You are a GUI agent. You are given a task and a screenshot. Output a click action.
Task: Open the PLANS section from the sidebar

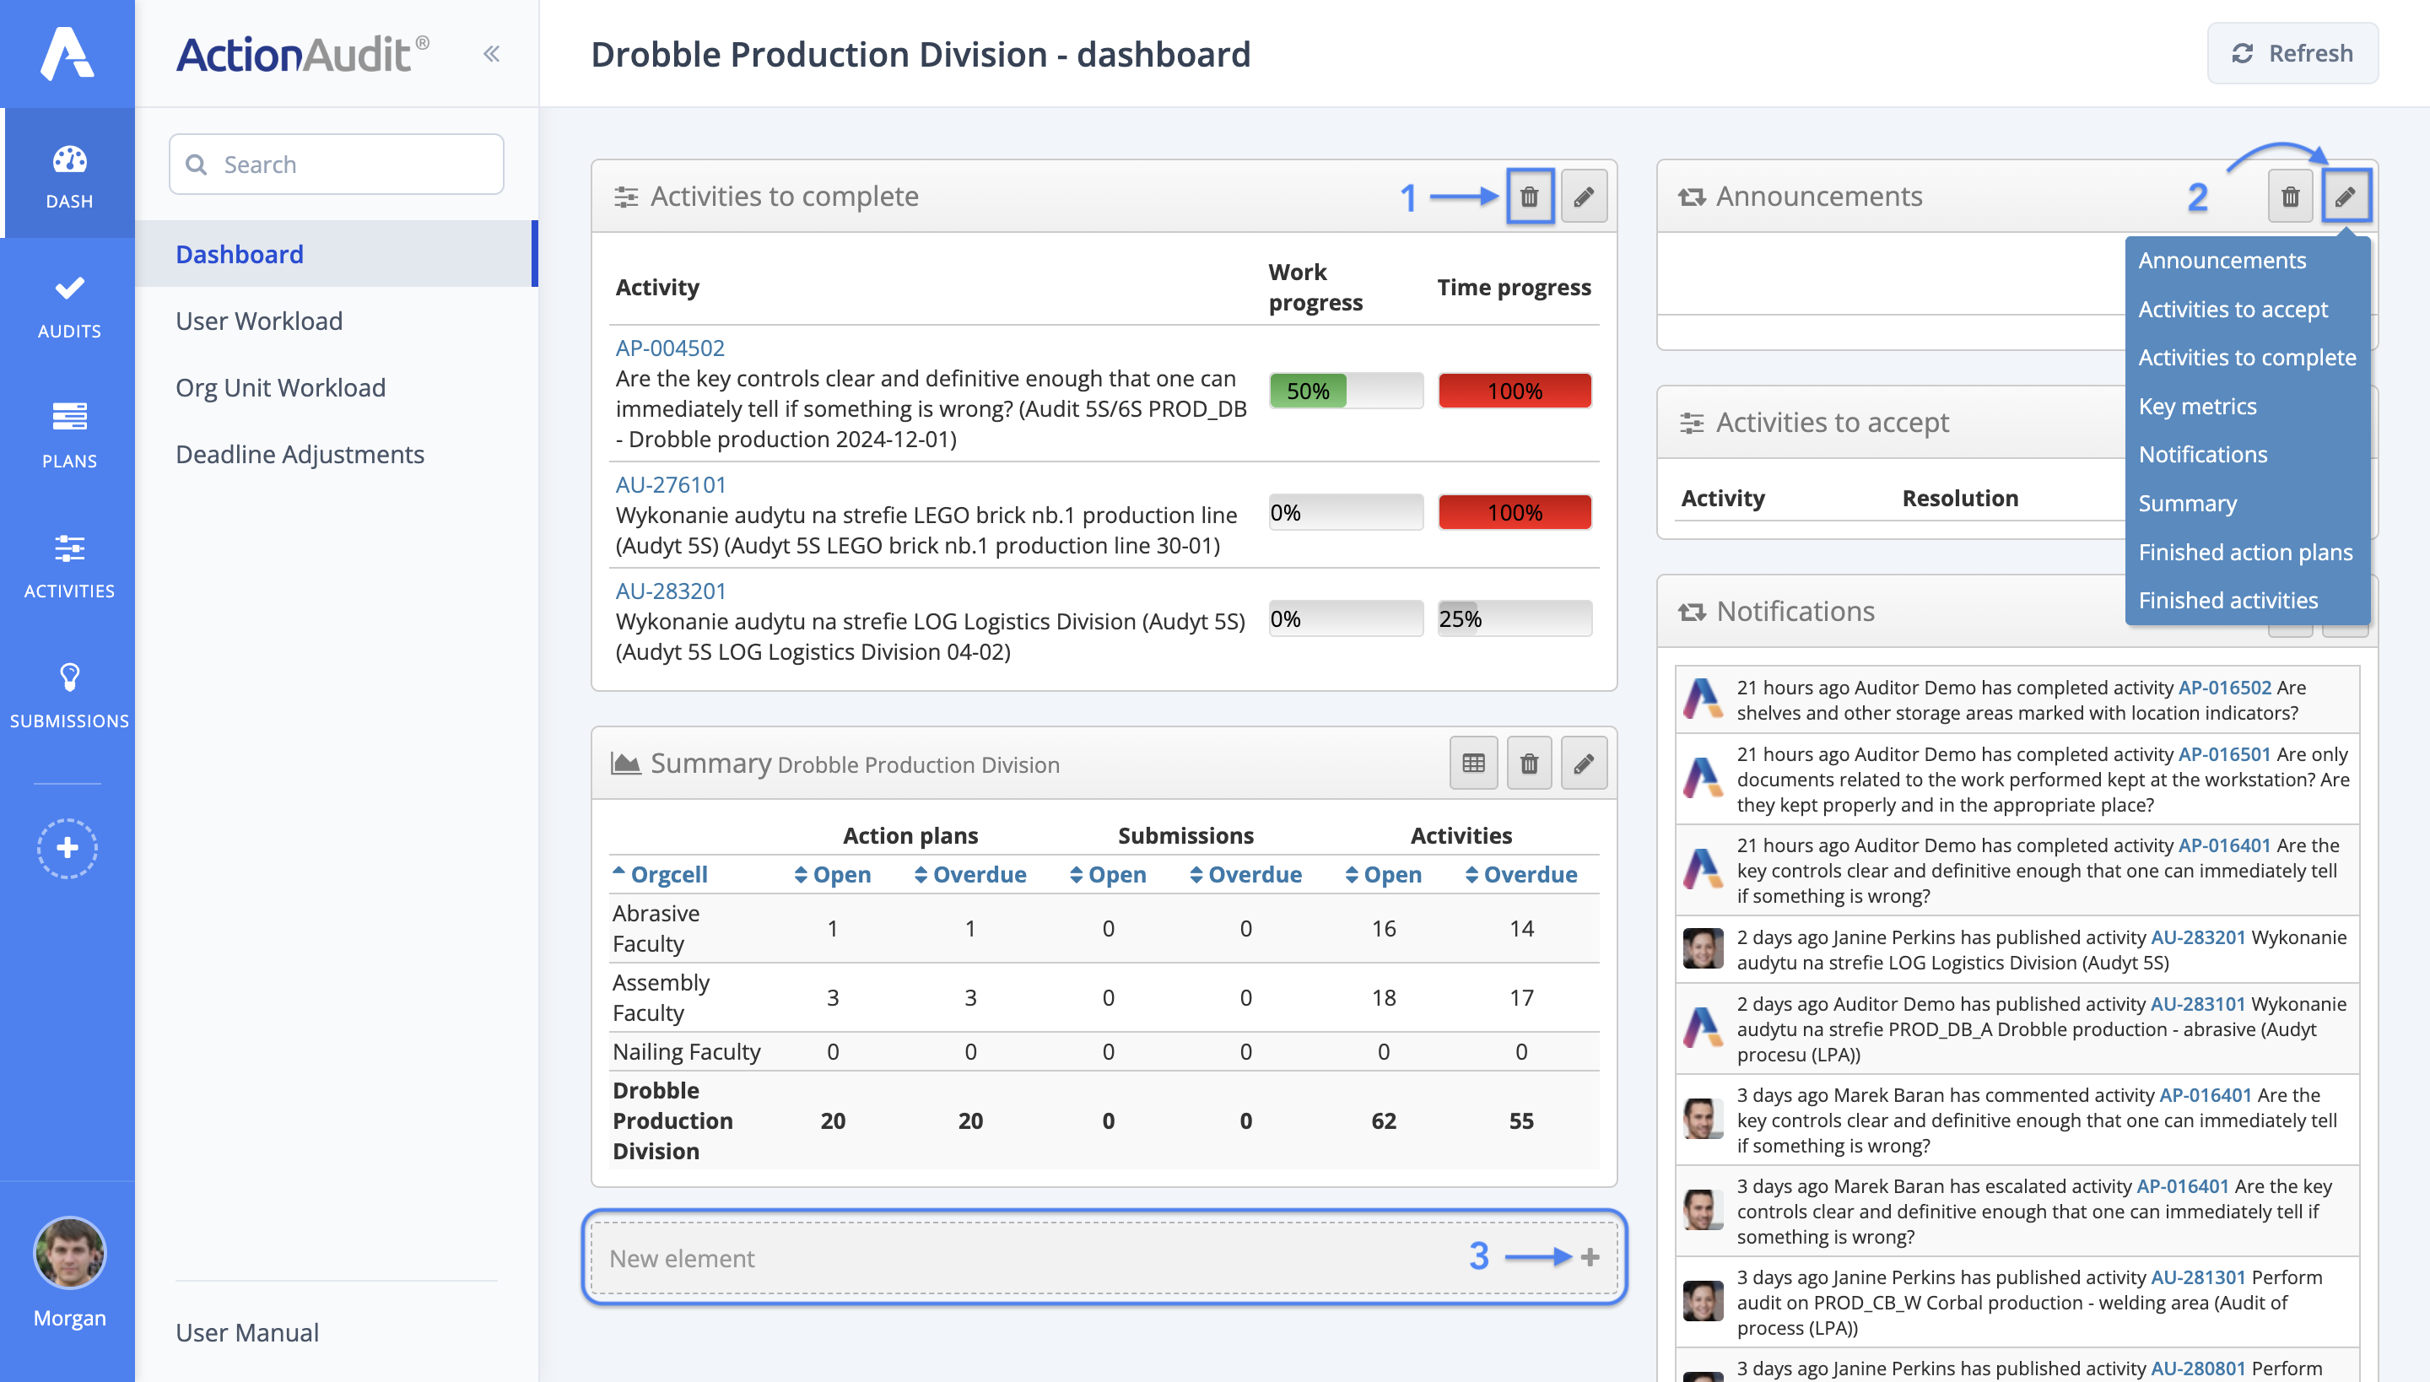tap(67, 433)
